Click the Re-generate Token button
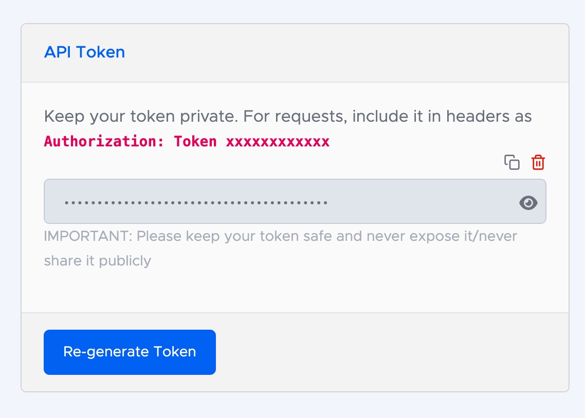 click(130, 352)
